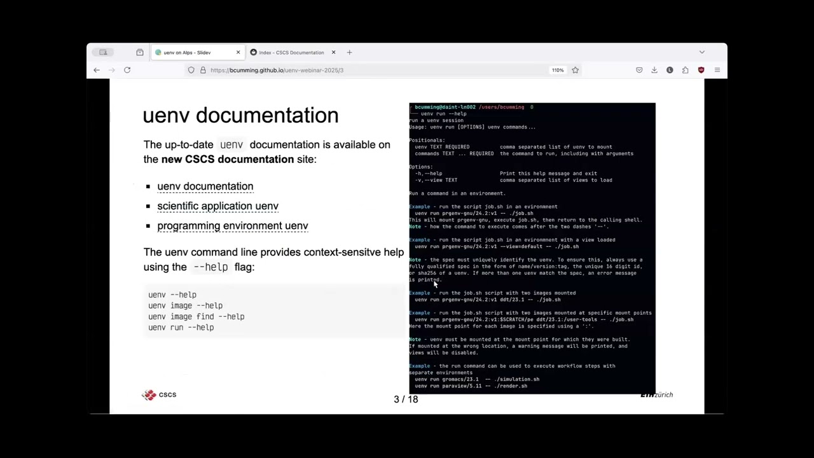Screen dimensions: 814x458
Task: Open the uBlock shield extension
Action: [x=701, y=70]
